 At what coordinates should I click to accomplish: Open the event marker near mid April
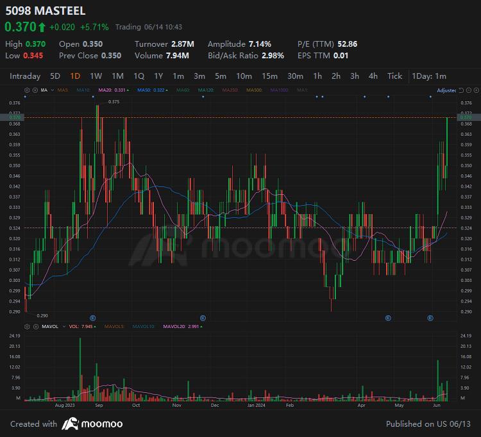388,318
